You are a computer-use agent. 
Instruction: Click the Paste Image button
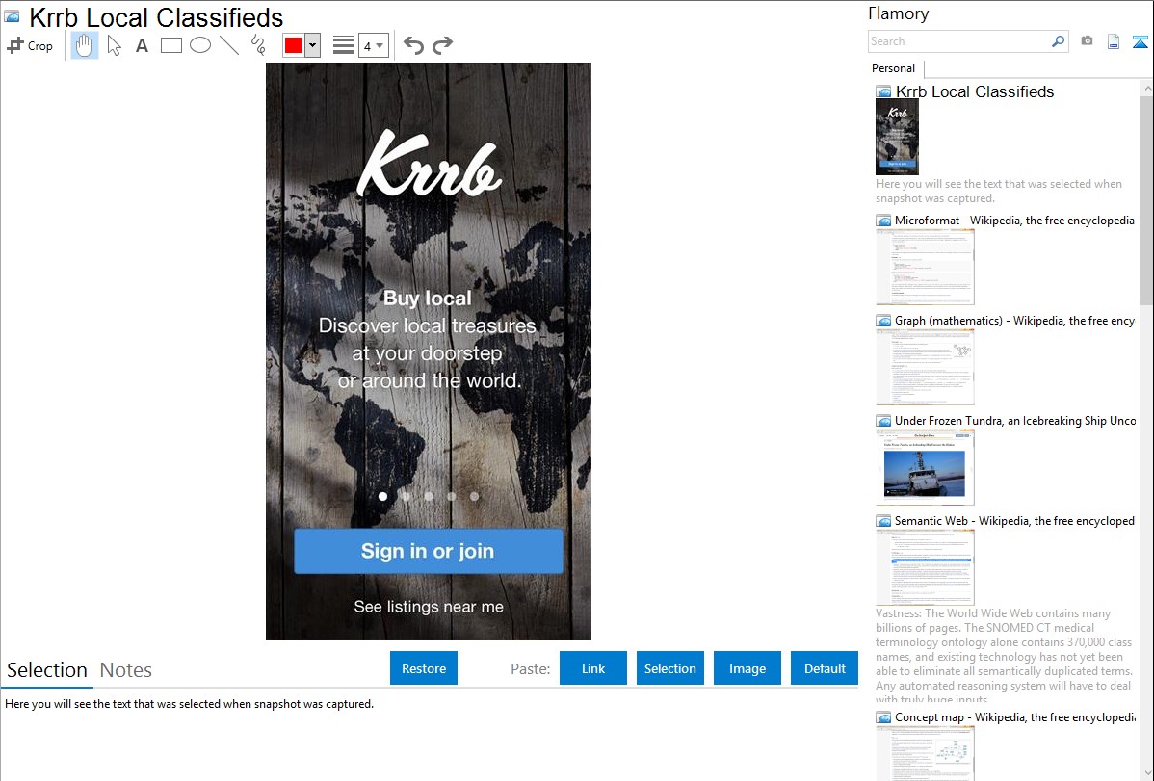(x=747, y=668)
